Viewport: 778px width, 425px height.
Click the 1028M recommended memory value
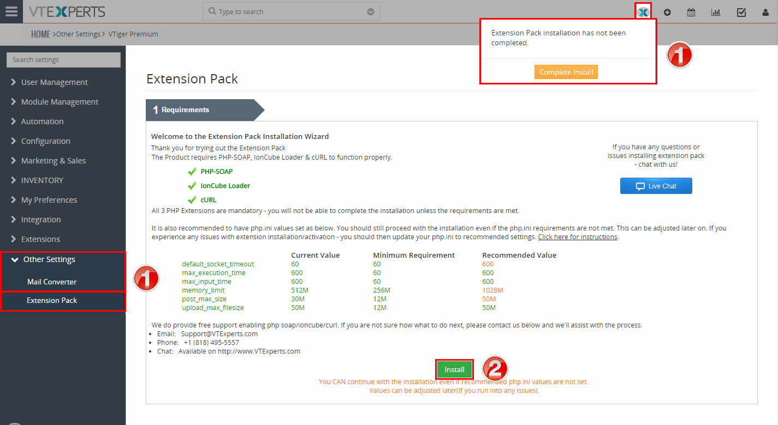tap(492, 290)
